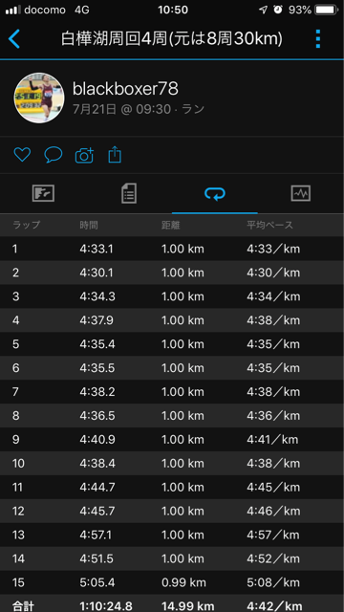The image size is (344, 612).
Task: Tap the 平均ペース column header
Action: pos(269,226)
